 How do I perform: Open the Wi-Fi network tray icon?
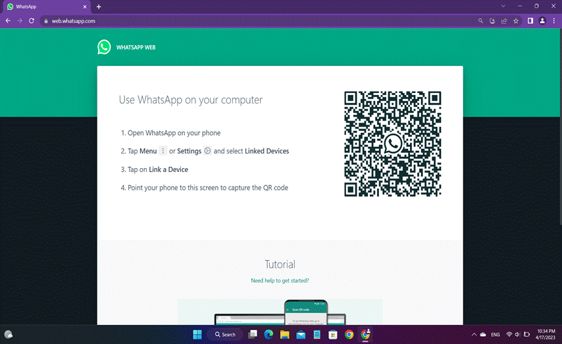509,334
